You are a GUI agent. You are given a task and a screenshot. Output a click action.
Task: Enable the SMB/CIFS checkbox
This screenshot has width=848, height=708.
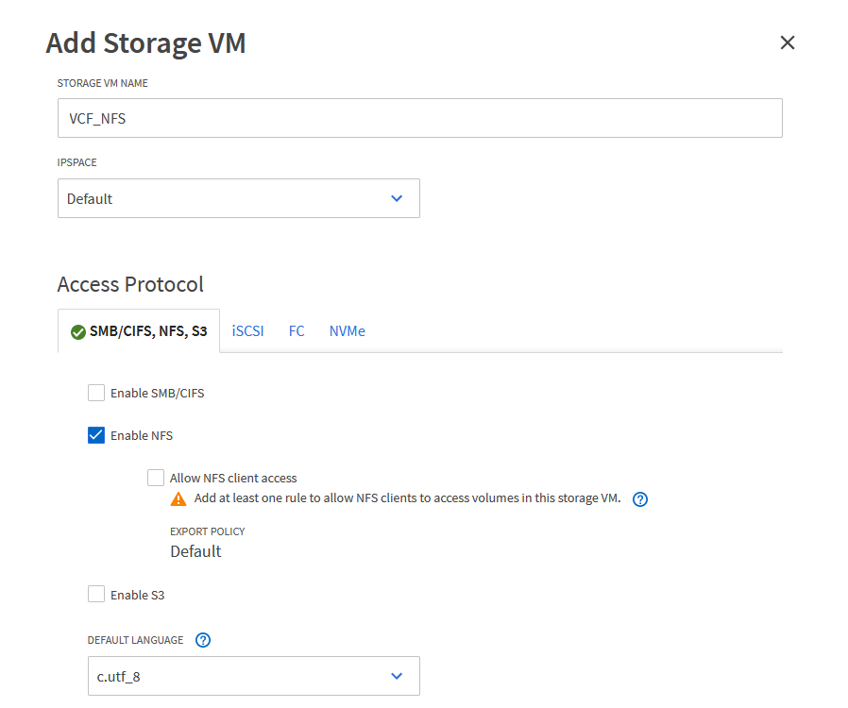96,393
